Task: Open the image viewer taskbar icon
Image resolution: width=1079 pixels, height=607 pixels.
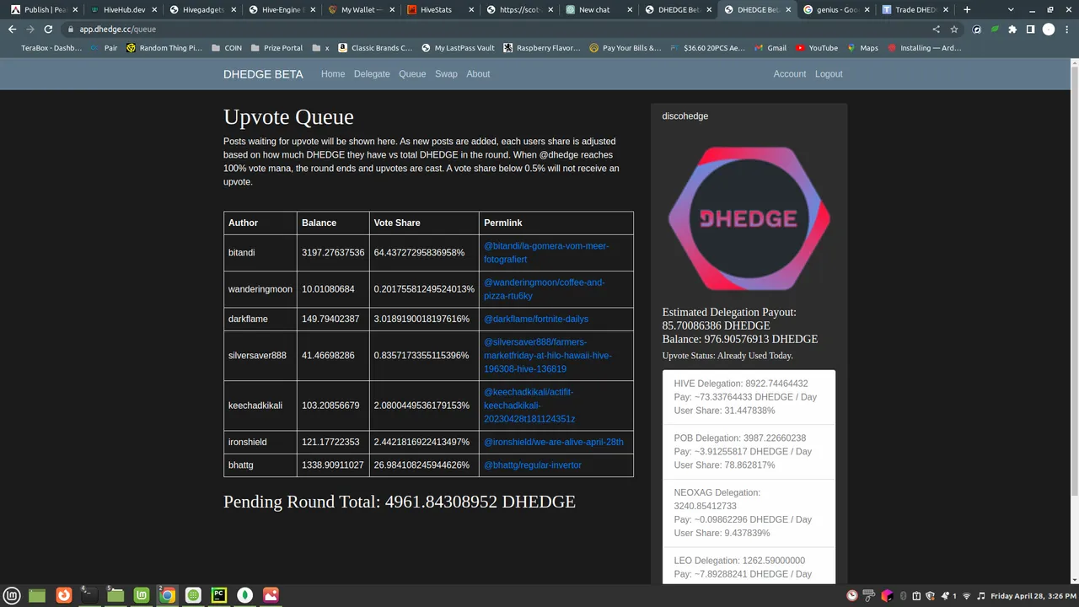Action: pos(271,595)
